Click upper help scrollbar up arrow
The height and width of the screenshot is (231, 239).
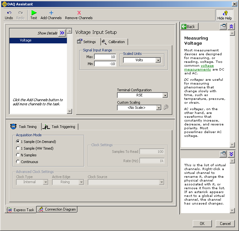click(x=232, y=33)
